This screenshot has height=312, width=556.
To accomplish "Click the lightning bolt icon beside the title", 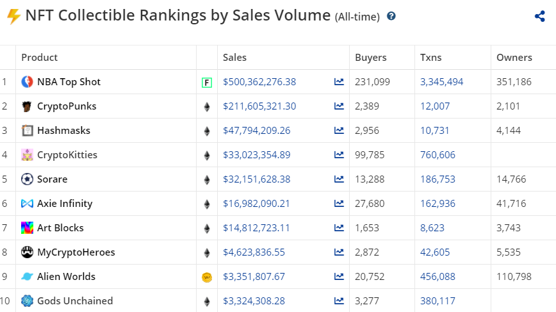I will pos(14,16).
